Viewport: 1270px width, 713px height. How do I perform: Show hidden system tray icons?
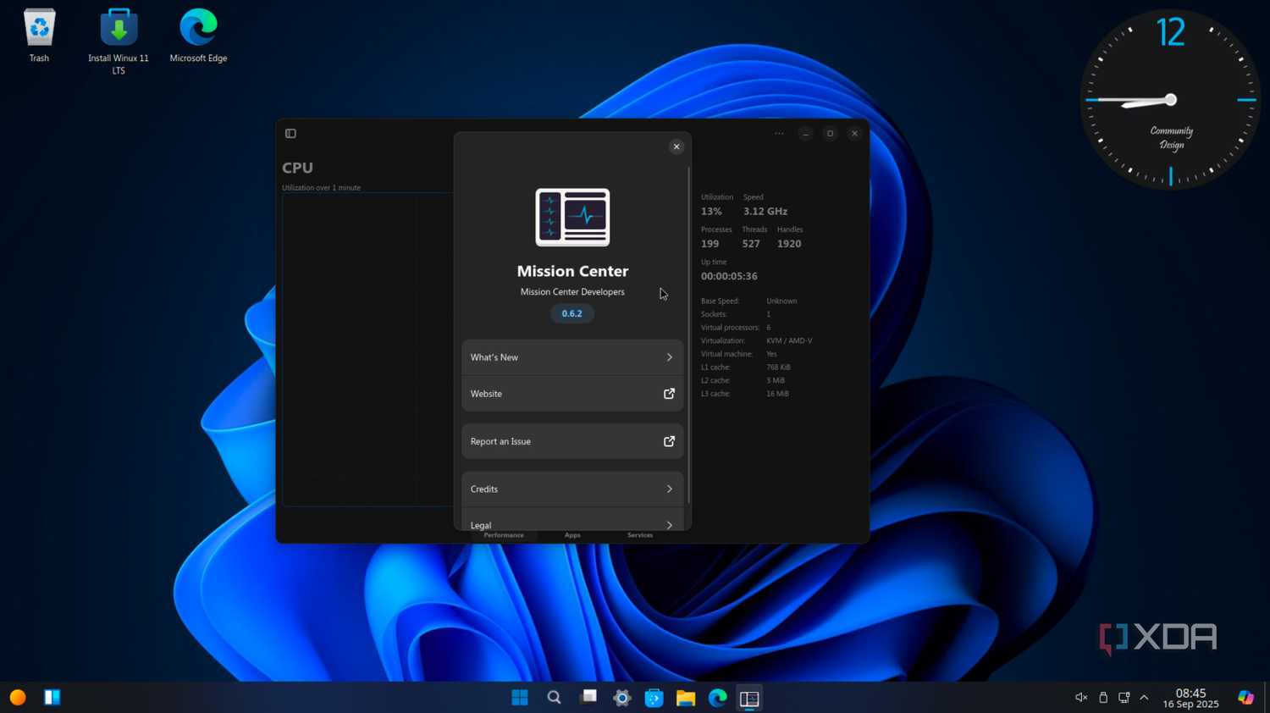pos(1144,698)
